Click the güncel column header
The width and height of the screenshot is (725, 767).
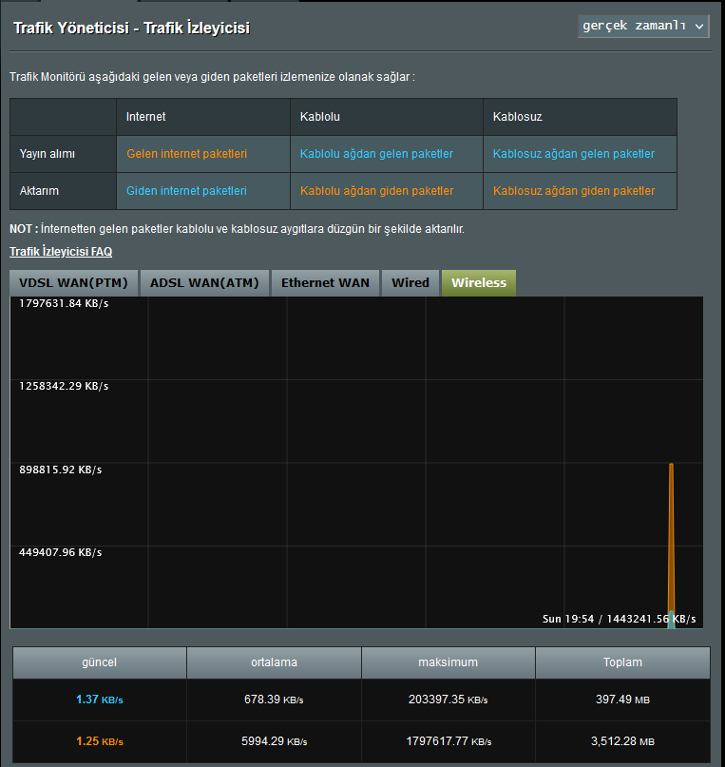click(x=99, y=662)
